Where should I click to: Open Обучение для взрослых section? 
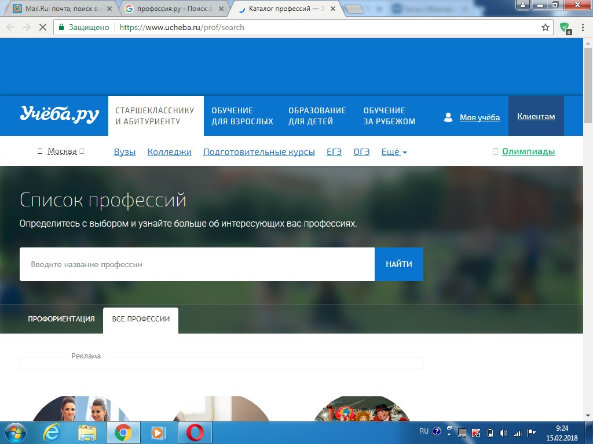point(242,116)
